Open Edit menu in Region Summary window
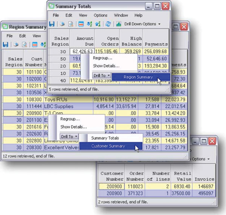This screenshot has height=215, width=226. click(x=23, y=36)
